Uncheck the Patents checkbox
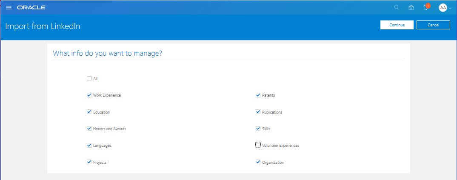Image resolution: width=457 pixels, height=180 pixels. [x=258, y=95]
